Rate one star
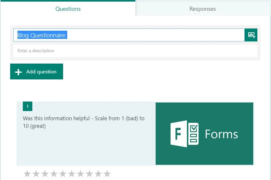The height and width of the screenshot is (180, 271). [27, 174]
